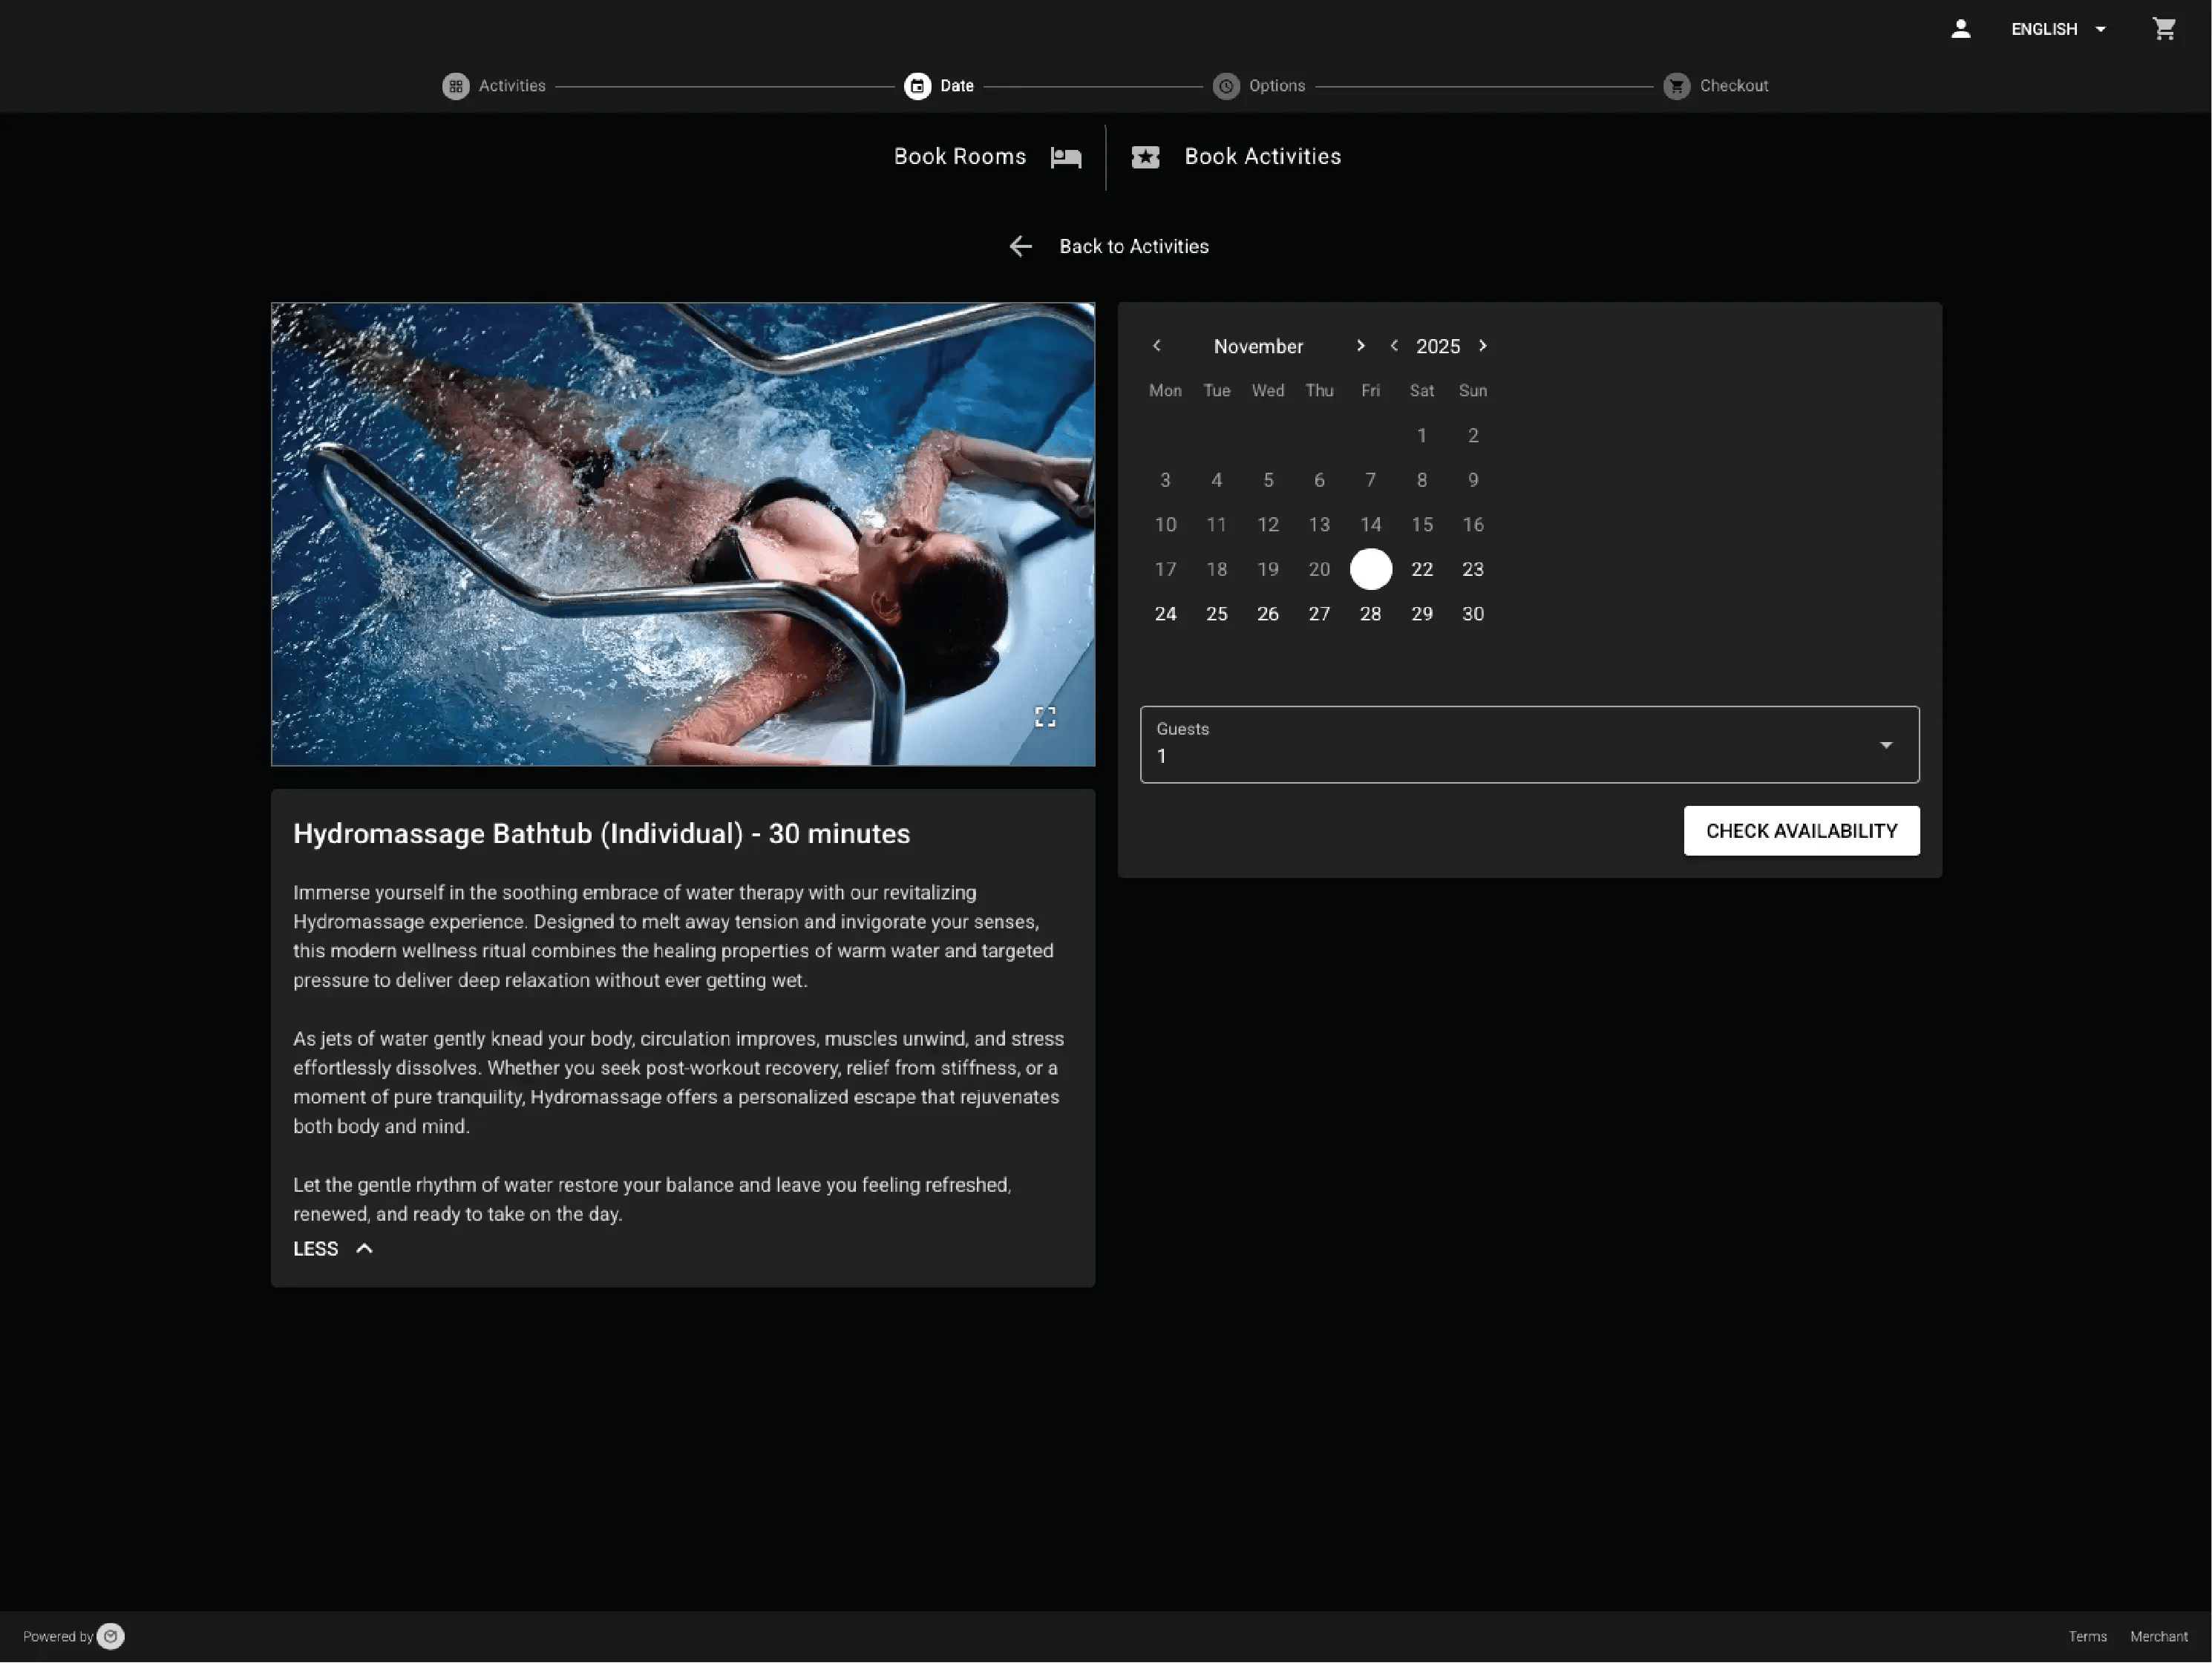Switch to Book Rooms tab
Screen dimensions: 2212x1663
click(x=987, y=157)
